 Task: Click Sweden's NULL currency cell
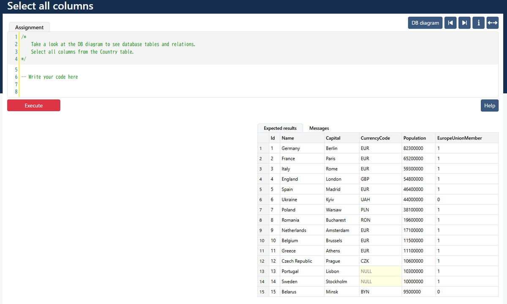(x=380, y=282)
